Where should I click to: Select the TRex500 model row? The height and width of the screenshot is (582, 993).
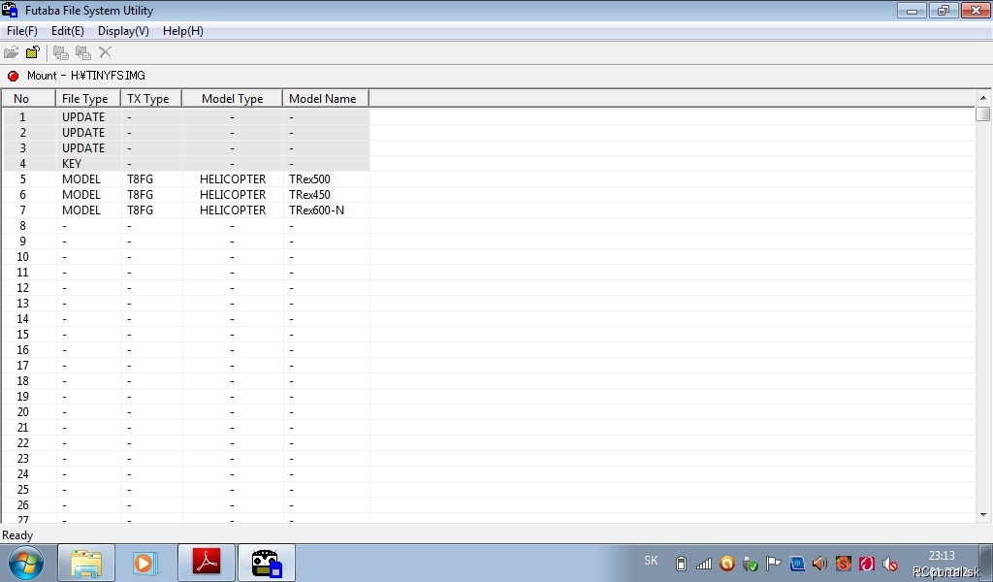(x=186, y=179)
